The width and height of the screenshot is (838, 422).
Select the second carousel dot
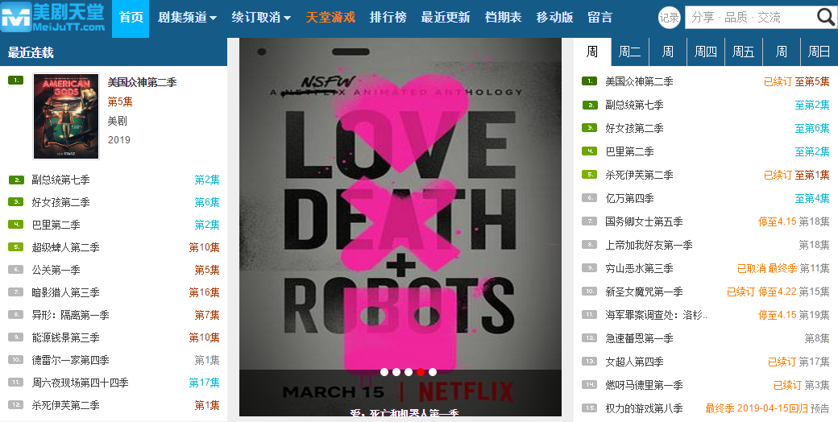pos(396,372)
